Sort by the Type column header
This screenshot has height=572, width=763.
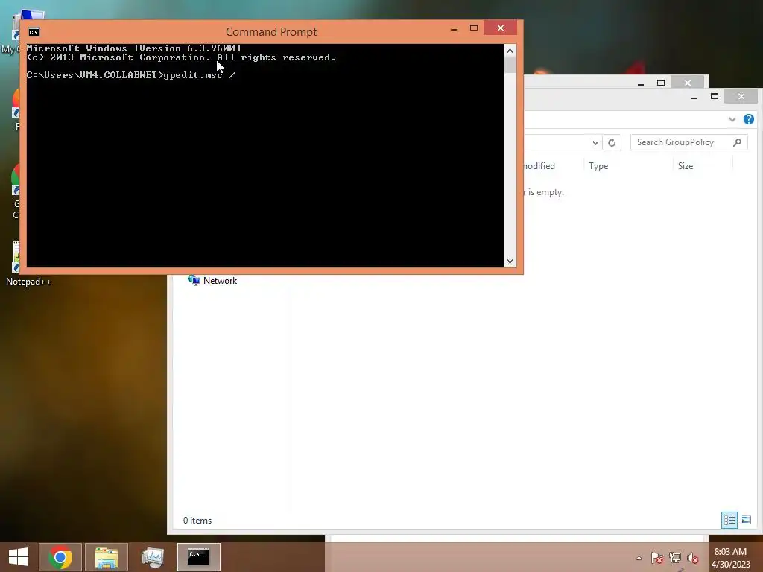tap(627, 166)
